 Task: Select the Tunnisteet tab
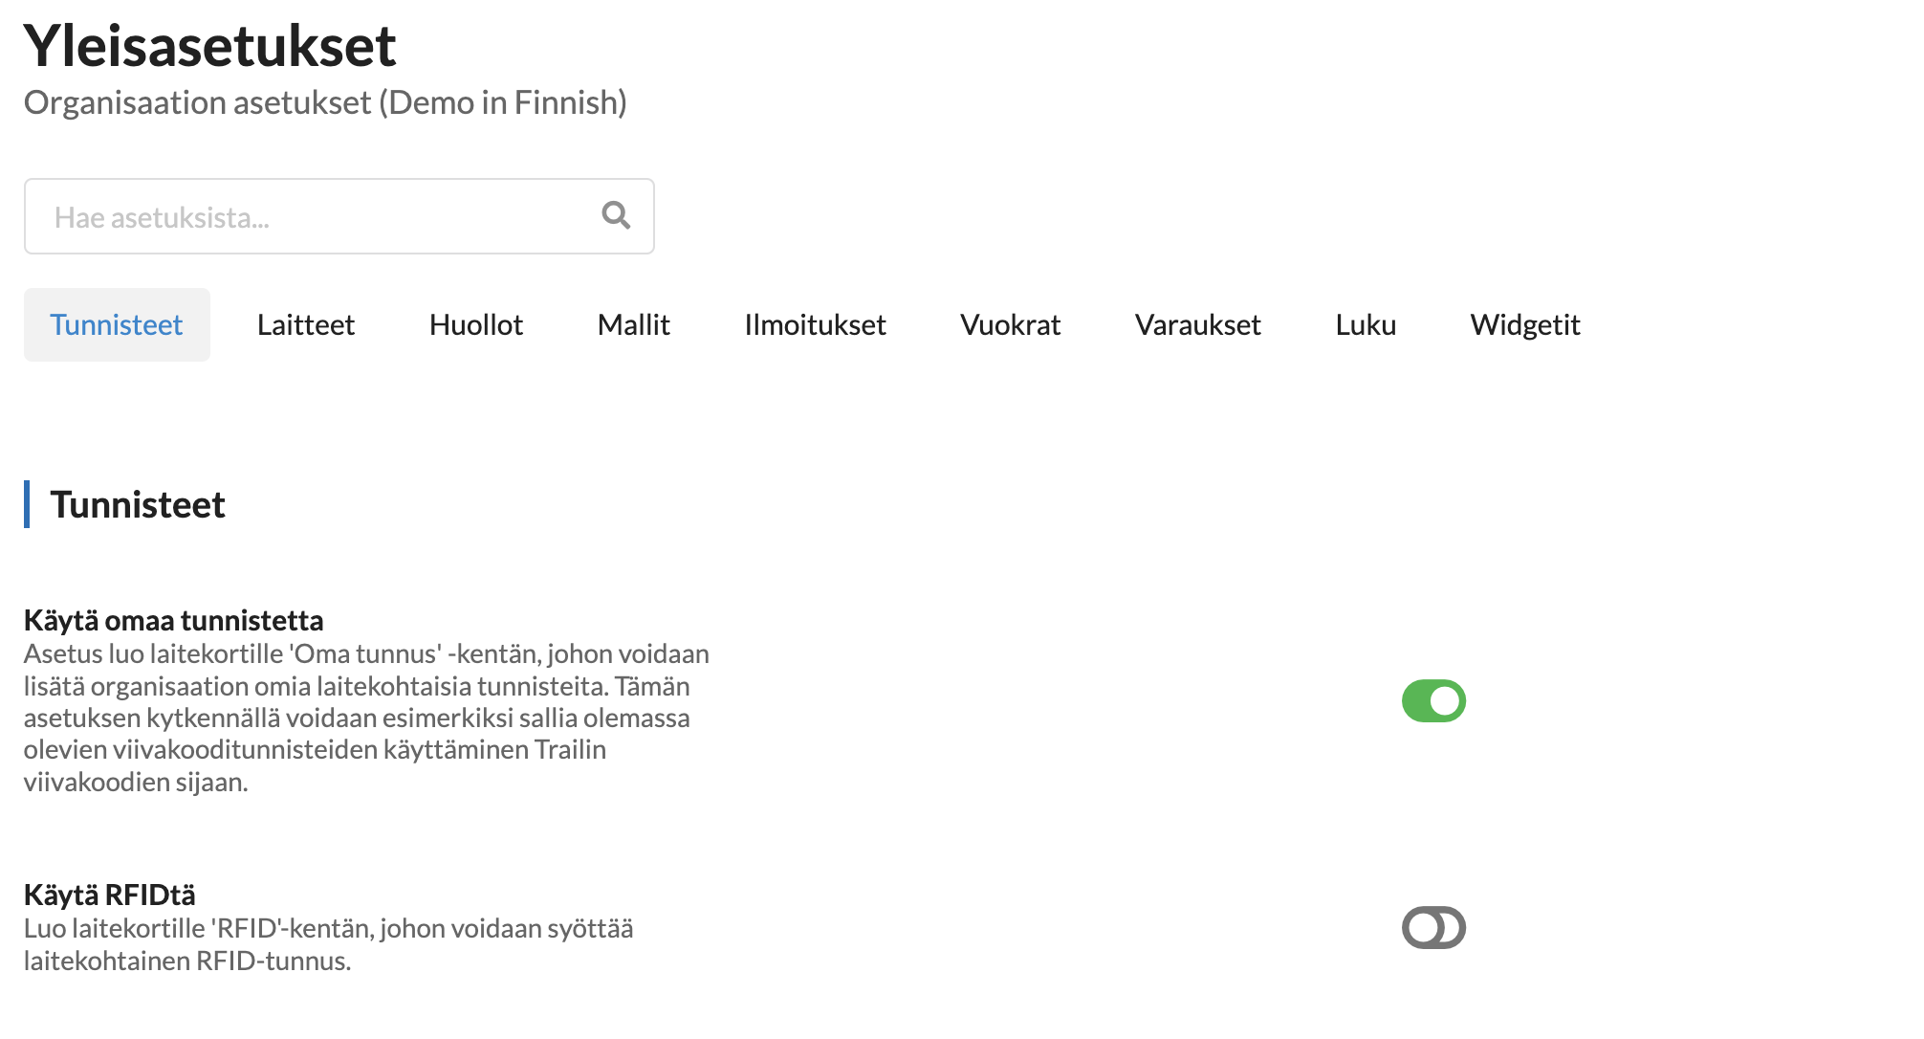coord(117,325)
